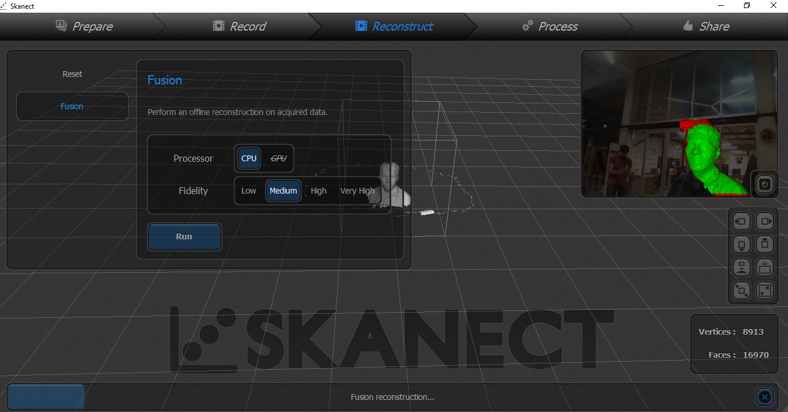The height and width of the screenshot is (412, 788).
Task: Move bounding box right icon
Action: point(765,221)
